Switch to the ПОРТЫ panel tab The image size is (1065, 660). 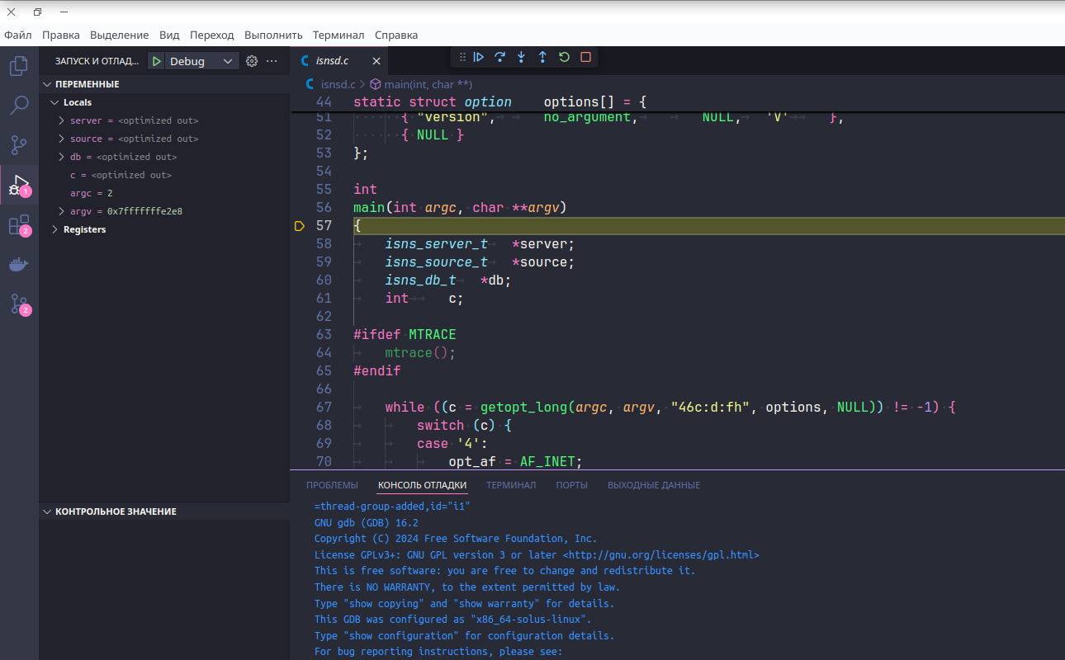pos(571,485)
